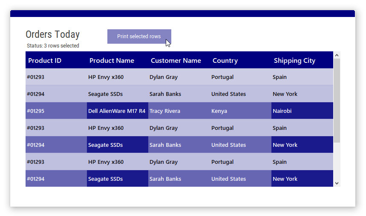Select Spain in the first table row

tap(280, 77)
